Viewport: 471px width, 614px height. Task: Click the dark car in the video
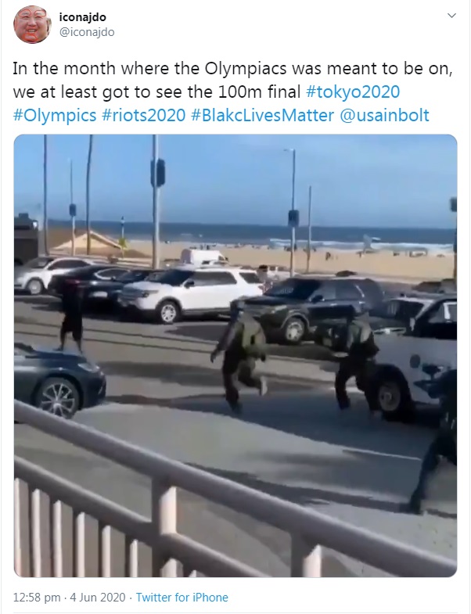(x=59, y=380)
